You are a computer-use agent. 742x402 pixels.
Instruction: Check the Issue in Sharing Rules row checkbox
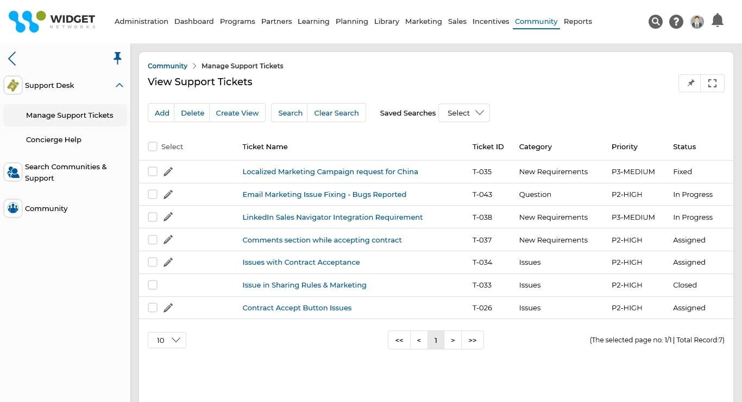(153, 285)
